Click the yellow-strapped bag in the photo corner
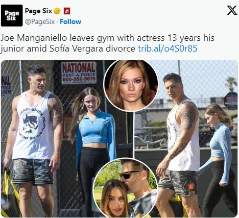The height and width of the screenshot is (218, 239). tap(10, 193)
